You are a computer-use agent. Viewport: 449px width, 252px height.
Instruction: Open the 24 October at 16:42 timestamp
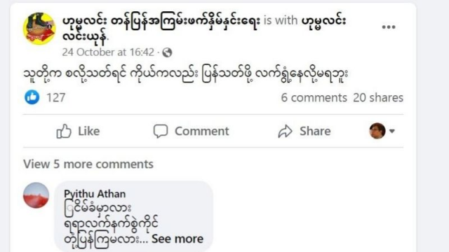[x=108, y=52]
